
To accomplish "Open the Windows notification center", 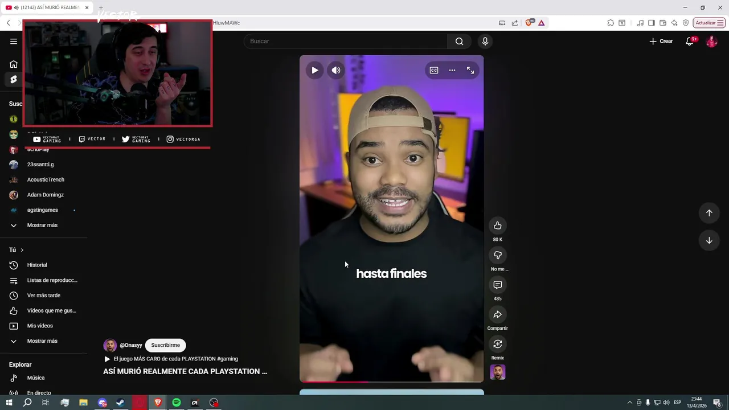I will pos(717,403).
